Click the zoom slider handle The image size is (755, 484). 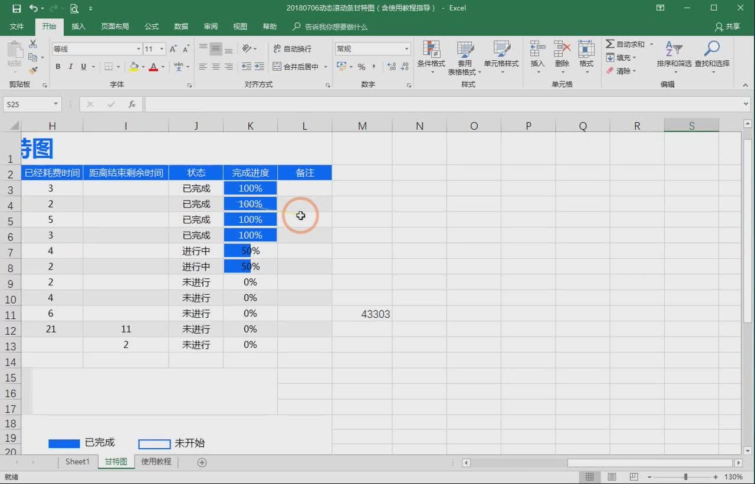pyautogui.click(x=685, y=476)
